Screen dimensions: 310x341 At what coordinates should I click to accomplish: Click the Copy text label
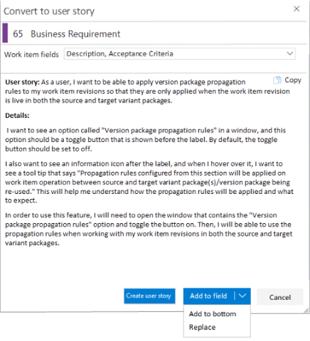[293, 80]
